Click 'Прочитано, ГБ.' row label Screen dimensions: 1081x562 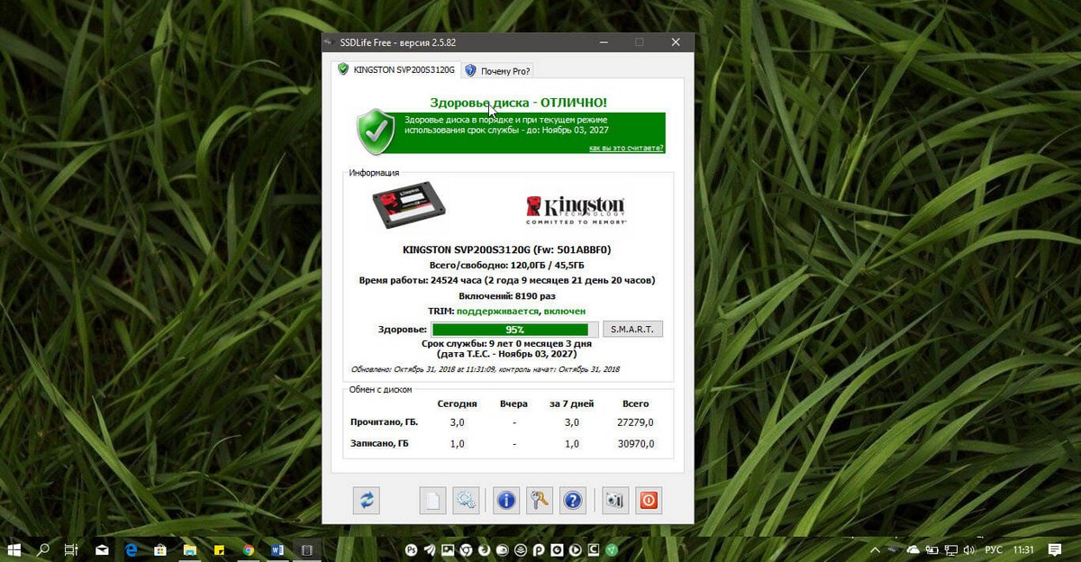383,422
